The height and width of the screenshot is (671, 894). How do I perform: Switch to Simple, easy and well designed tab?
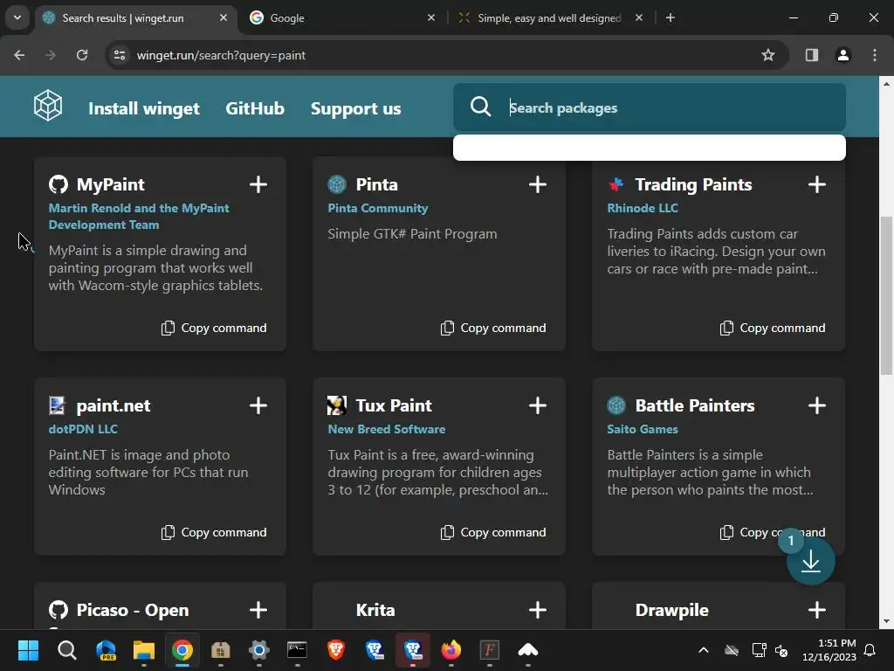[550, 18]
